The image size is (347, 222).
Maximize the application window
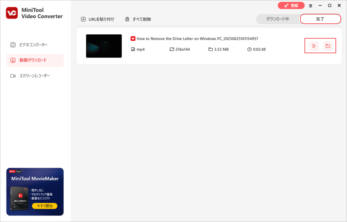(x=330, y=5)
